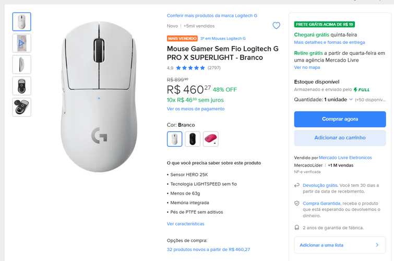Select the black mouse color option

[x=193, y=139]
